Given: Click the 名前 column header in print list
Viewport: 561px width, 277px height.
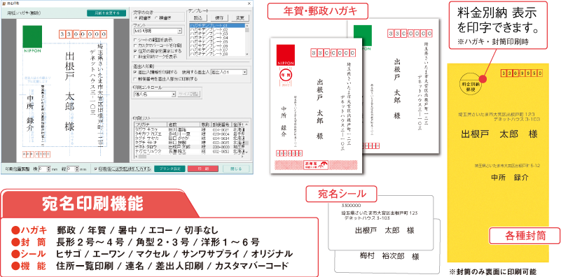Looking at the screenshot, I should coord(183,125).
